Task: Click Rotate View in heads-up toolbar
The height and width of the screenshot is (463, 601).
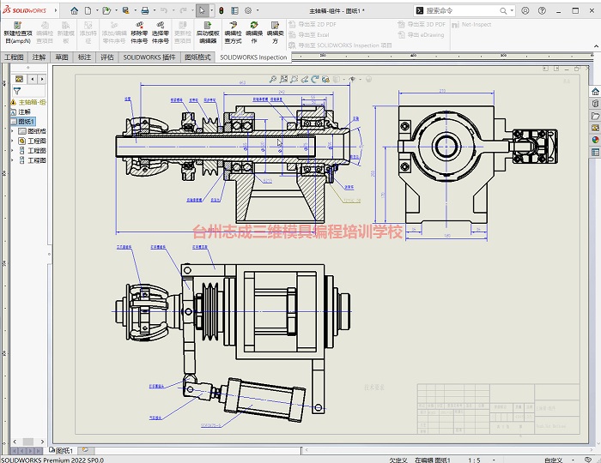Action: tap(315, 79)
